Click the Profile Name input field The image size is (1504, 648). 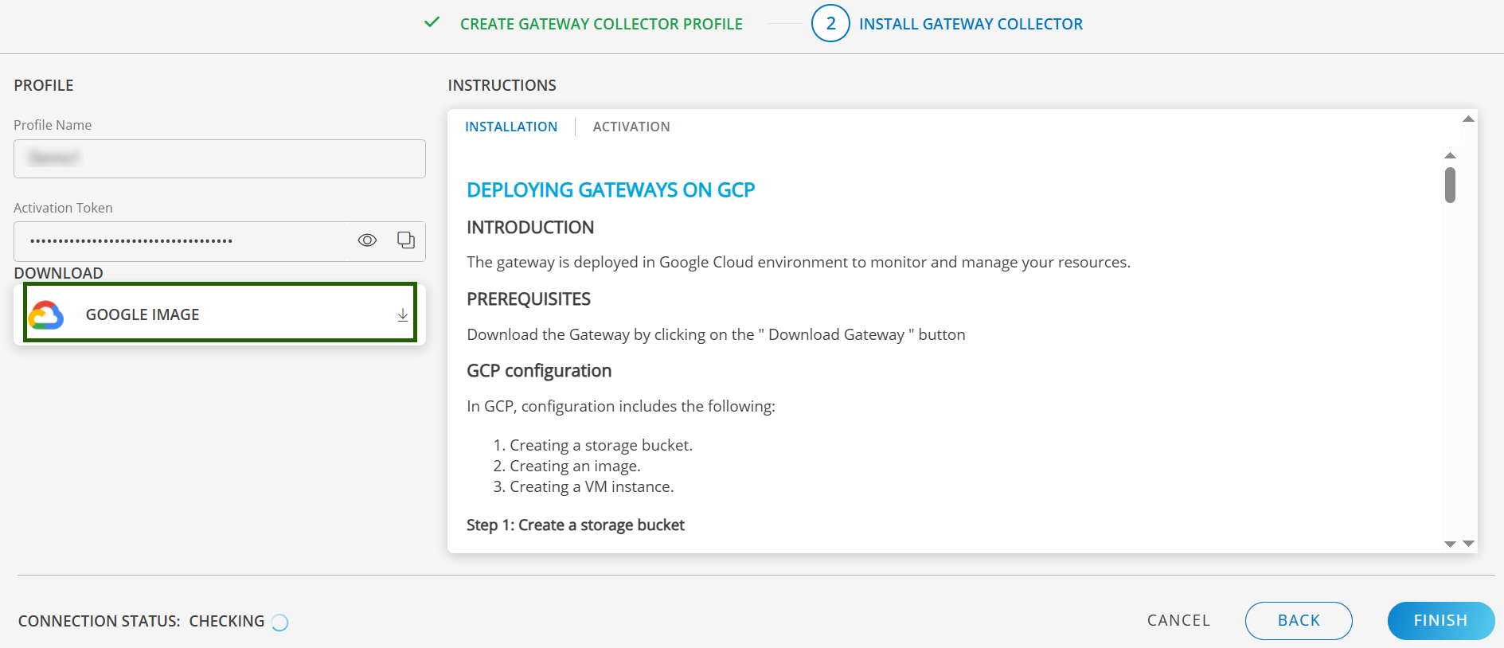(x=220, y=158)
